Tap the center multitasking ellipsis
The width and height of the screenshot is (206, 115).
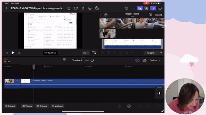[83, 3]
